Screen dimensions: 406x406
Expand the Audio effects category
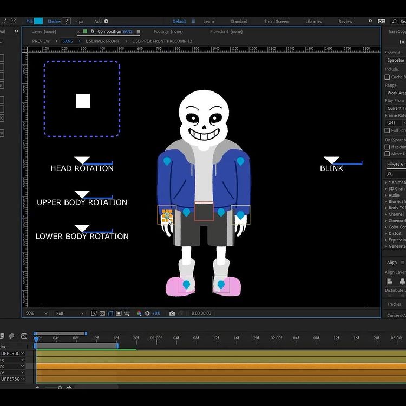pos(385,195)
